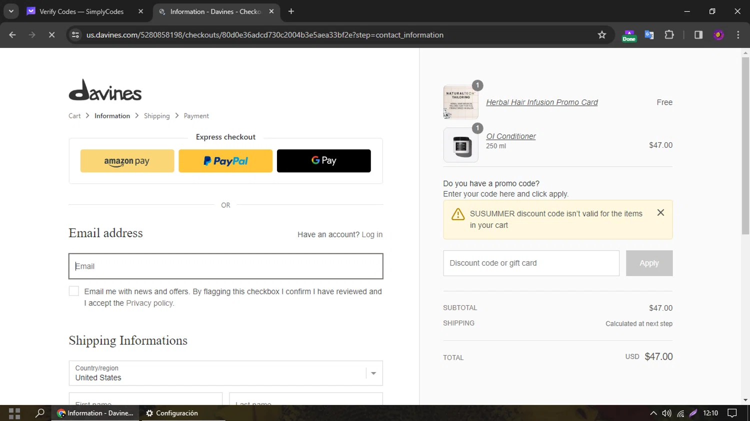Image resolution: width=750 pixels, height=421 pixels.
Task: Expand the Country/region dropdown
Action: (x=226, y=373)
